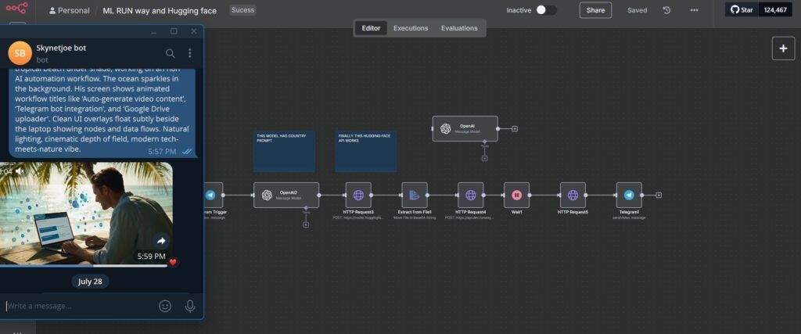The width and height of the screenshot is (801, 334).
Task: Search within the Skynetjoe bot chat
Action: coord(171,53)
